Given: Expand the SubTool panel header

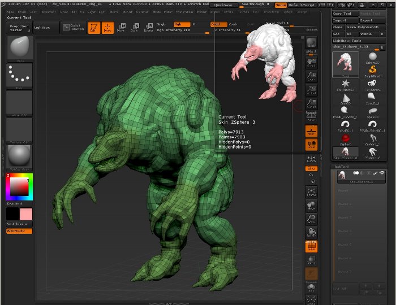Looking at the screenshot, I should [341, 167].
